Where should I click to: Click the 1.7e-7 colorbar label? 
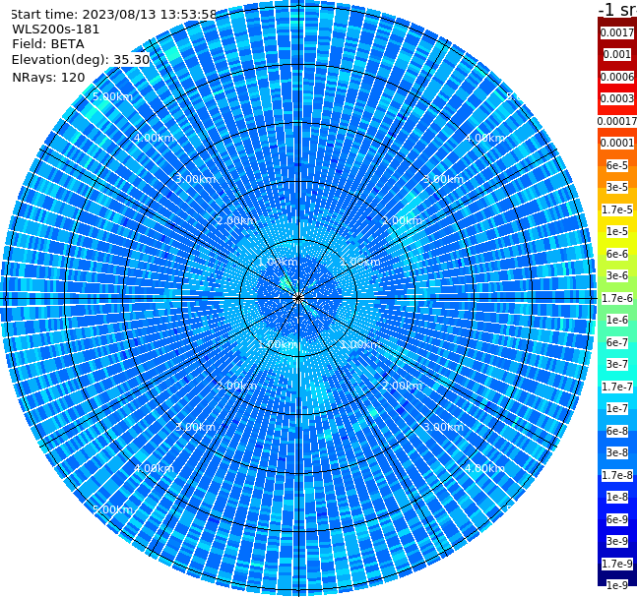(617, 387)
